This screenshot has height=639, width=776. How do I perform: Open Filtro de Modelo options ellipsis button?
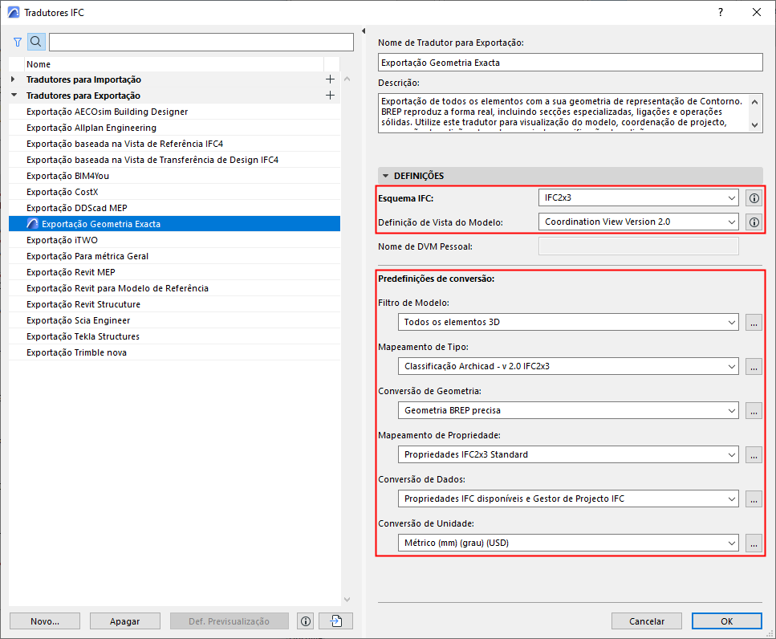tap(754, 322)
